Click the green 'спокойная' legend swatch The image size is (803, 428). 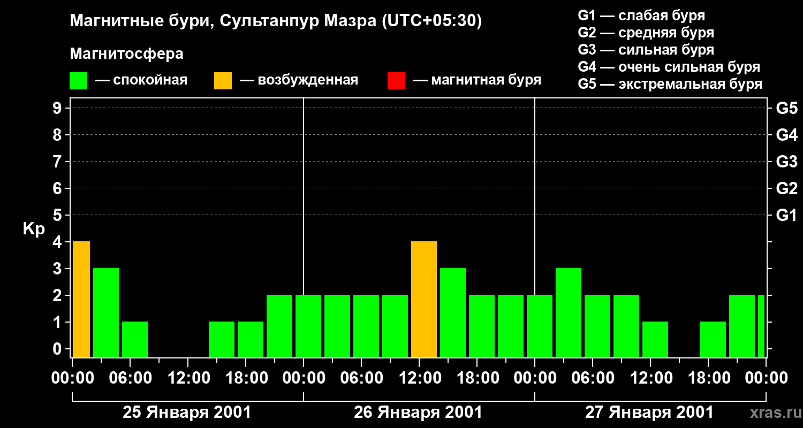(79, 81)
